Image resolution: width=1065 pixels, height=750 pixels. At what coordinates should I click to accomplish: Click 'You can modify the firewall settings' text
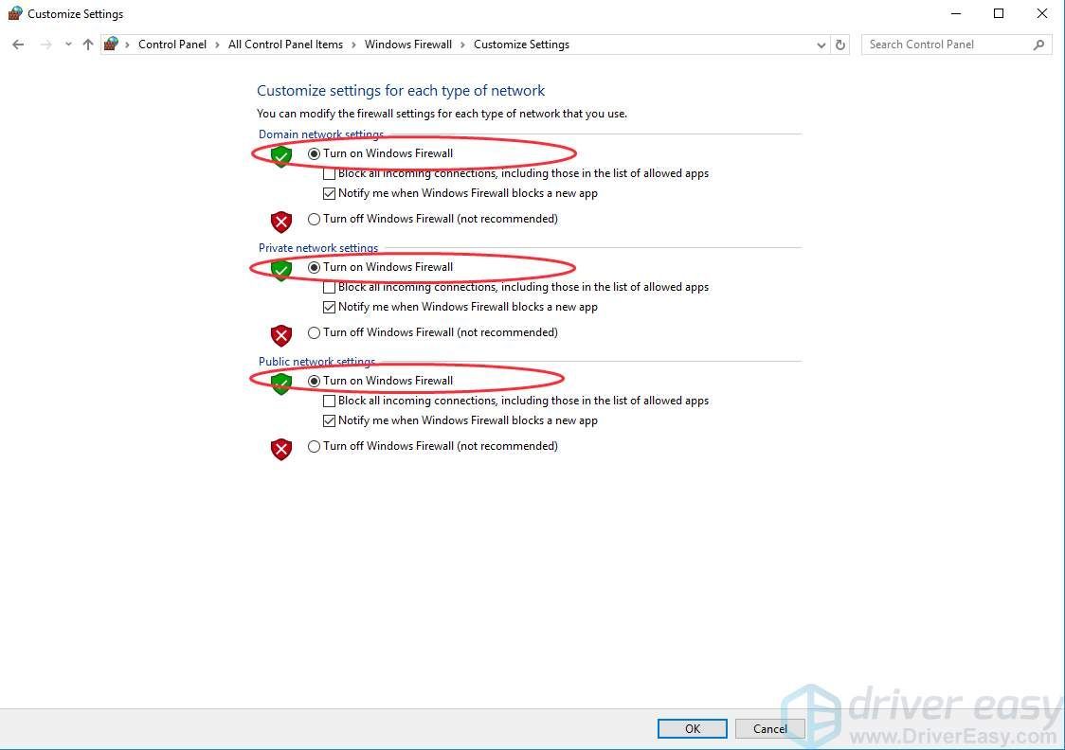(x=442, y=114)
